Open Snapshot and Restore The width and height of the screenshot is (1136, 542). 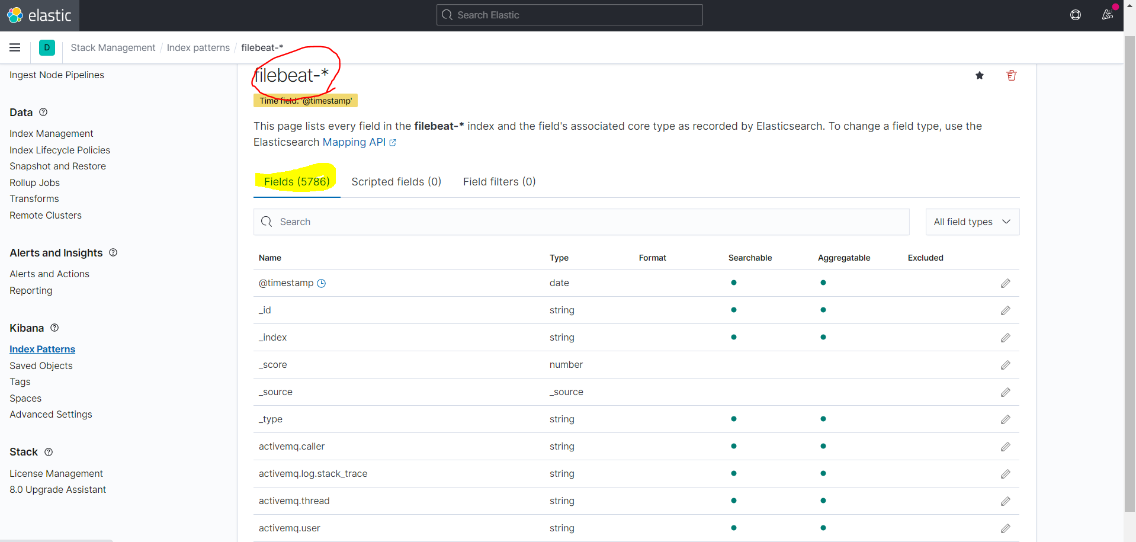(57, 166)
